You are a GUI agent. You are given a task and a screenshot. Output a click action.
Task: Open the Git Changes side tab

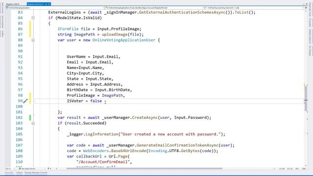310,51
